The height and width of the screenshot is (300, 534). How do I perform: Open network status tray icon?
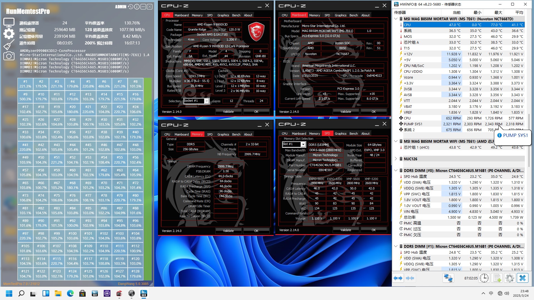click(500, 293)
